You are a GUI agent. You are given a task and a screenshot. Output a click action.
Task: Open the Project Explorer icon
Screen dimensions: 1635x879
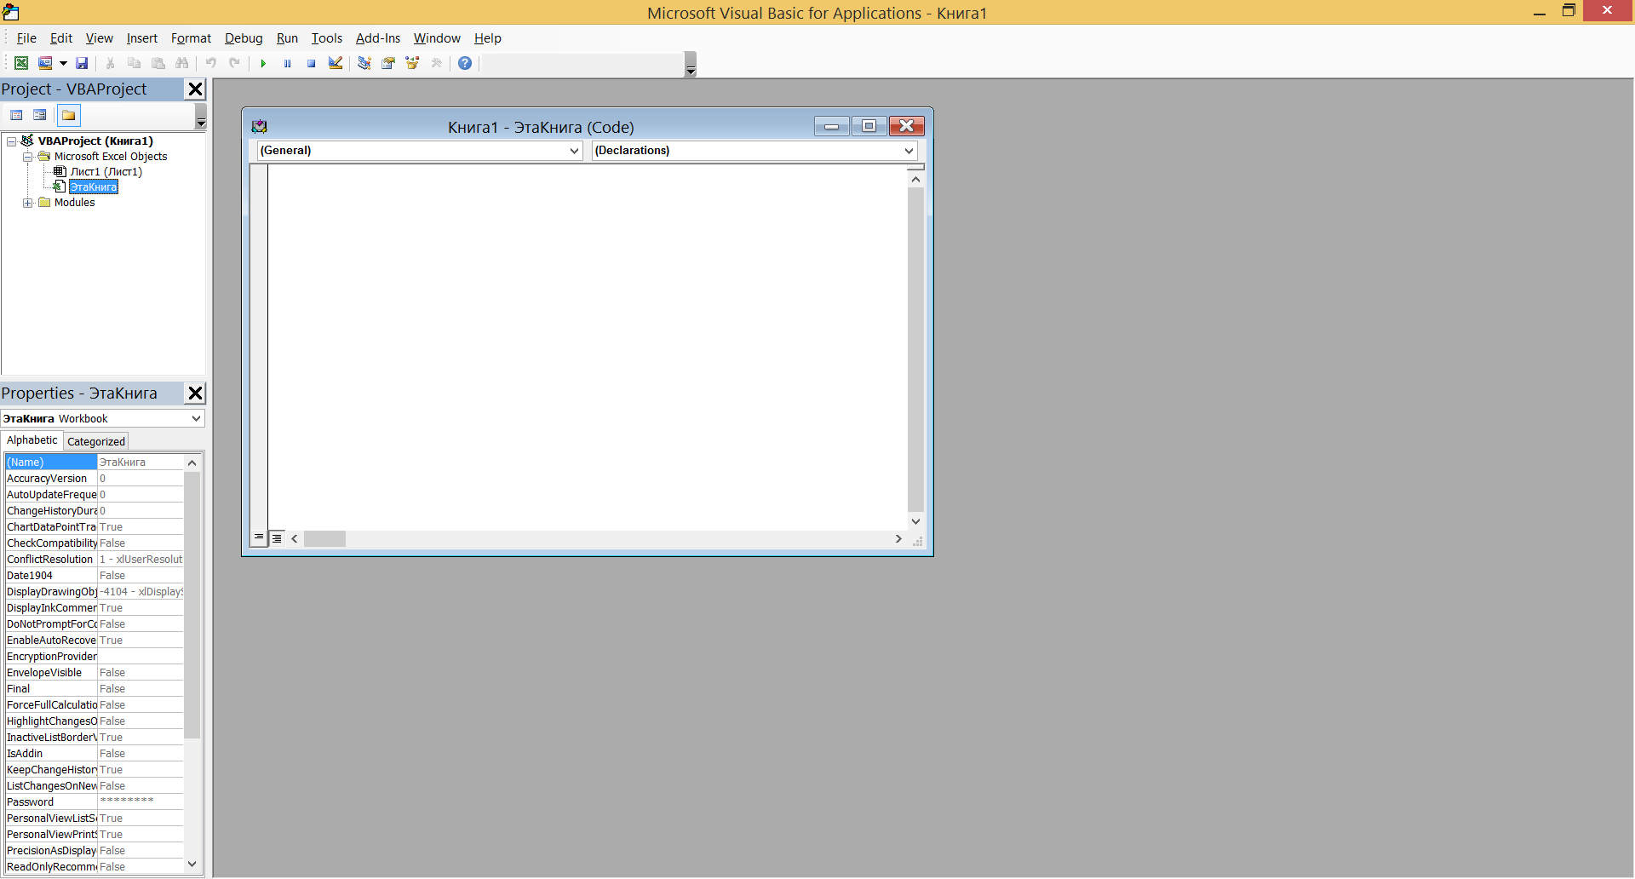point(364,63)
